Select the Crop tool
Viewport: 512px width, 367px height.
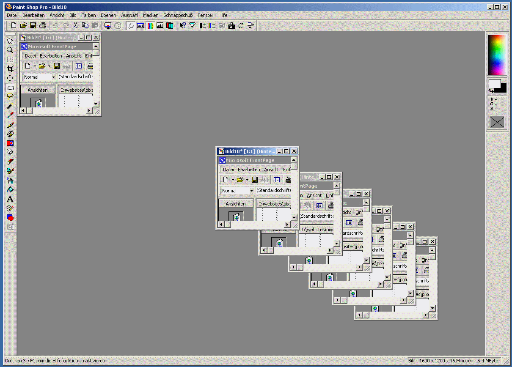click(x=10, y=68)
